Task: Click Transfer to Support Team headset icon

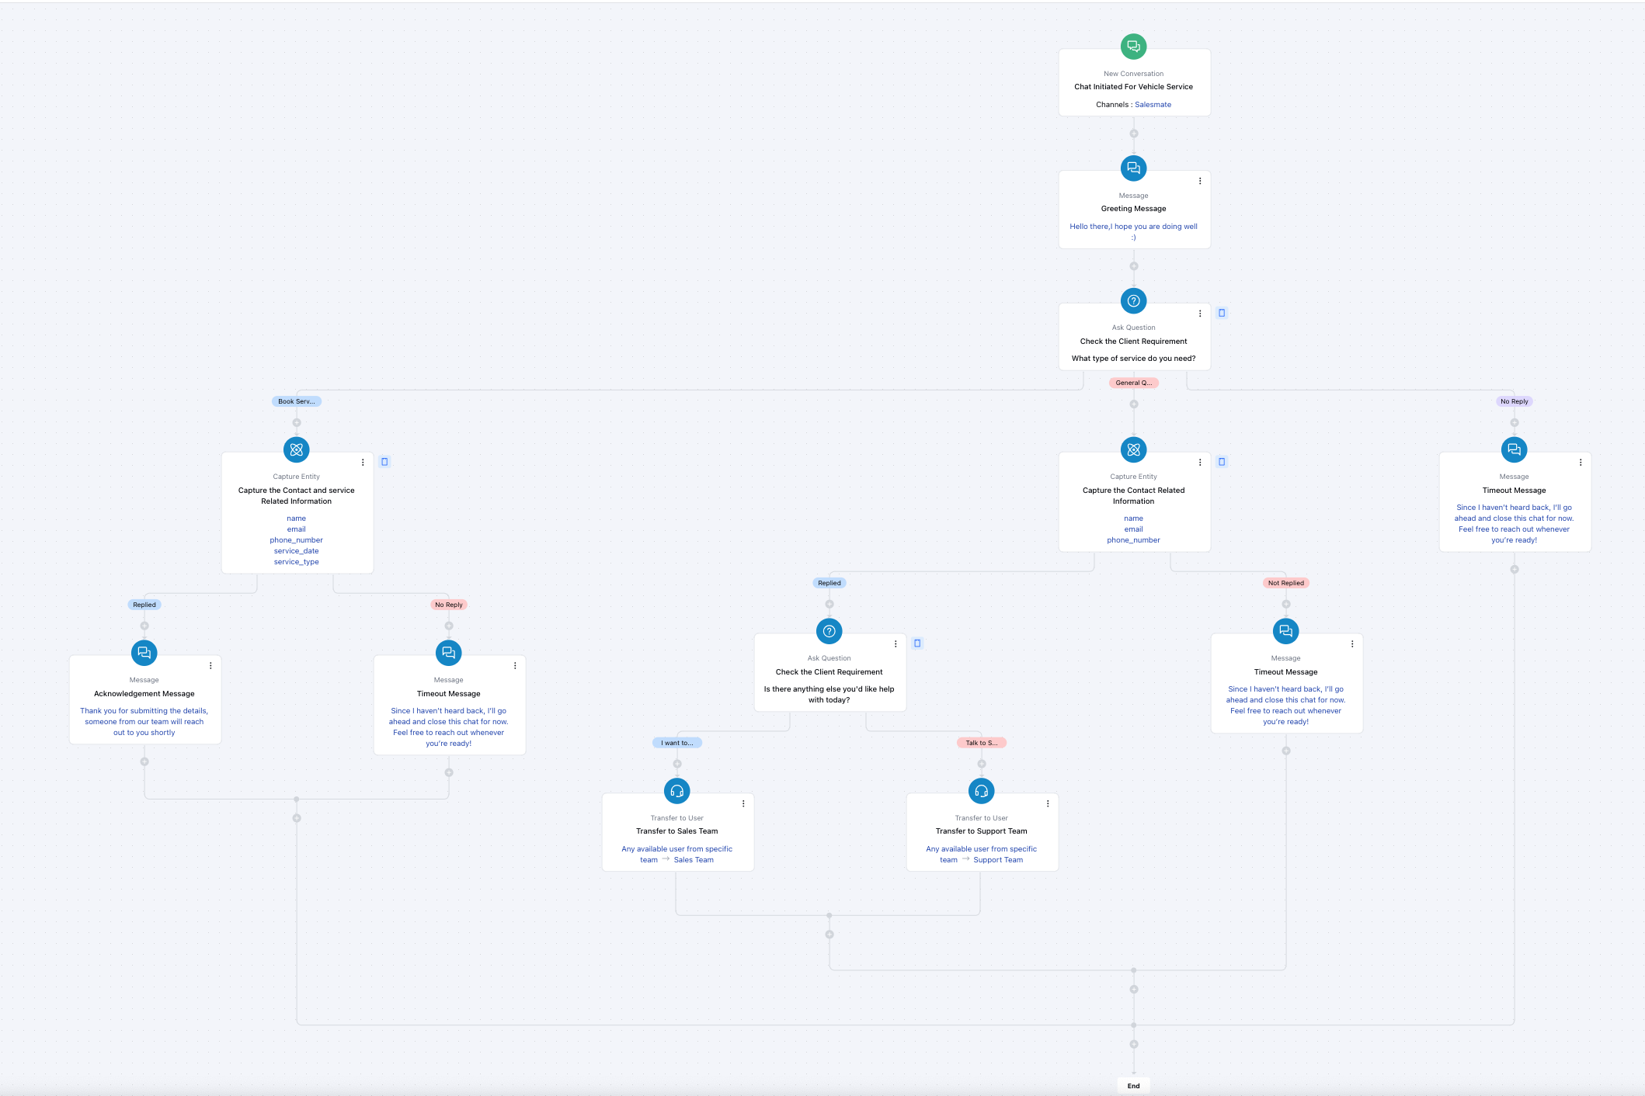Action: pos(981,791)
